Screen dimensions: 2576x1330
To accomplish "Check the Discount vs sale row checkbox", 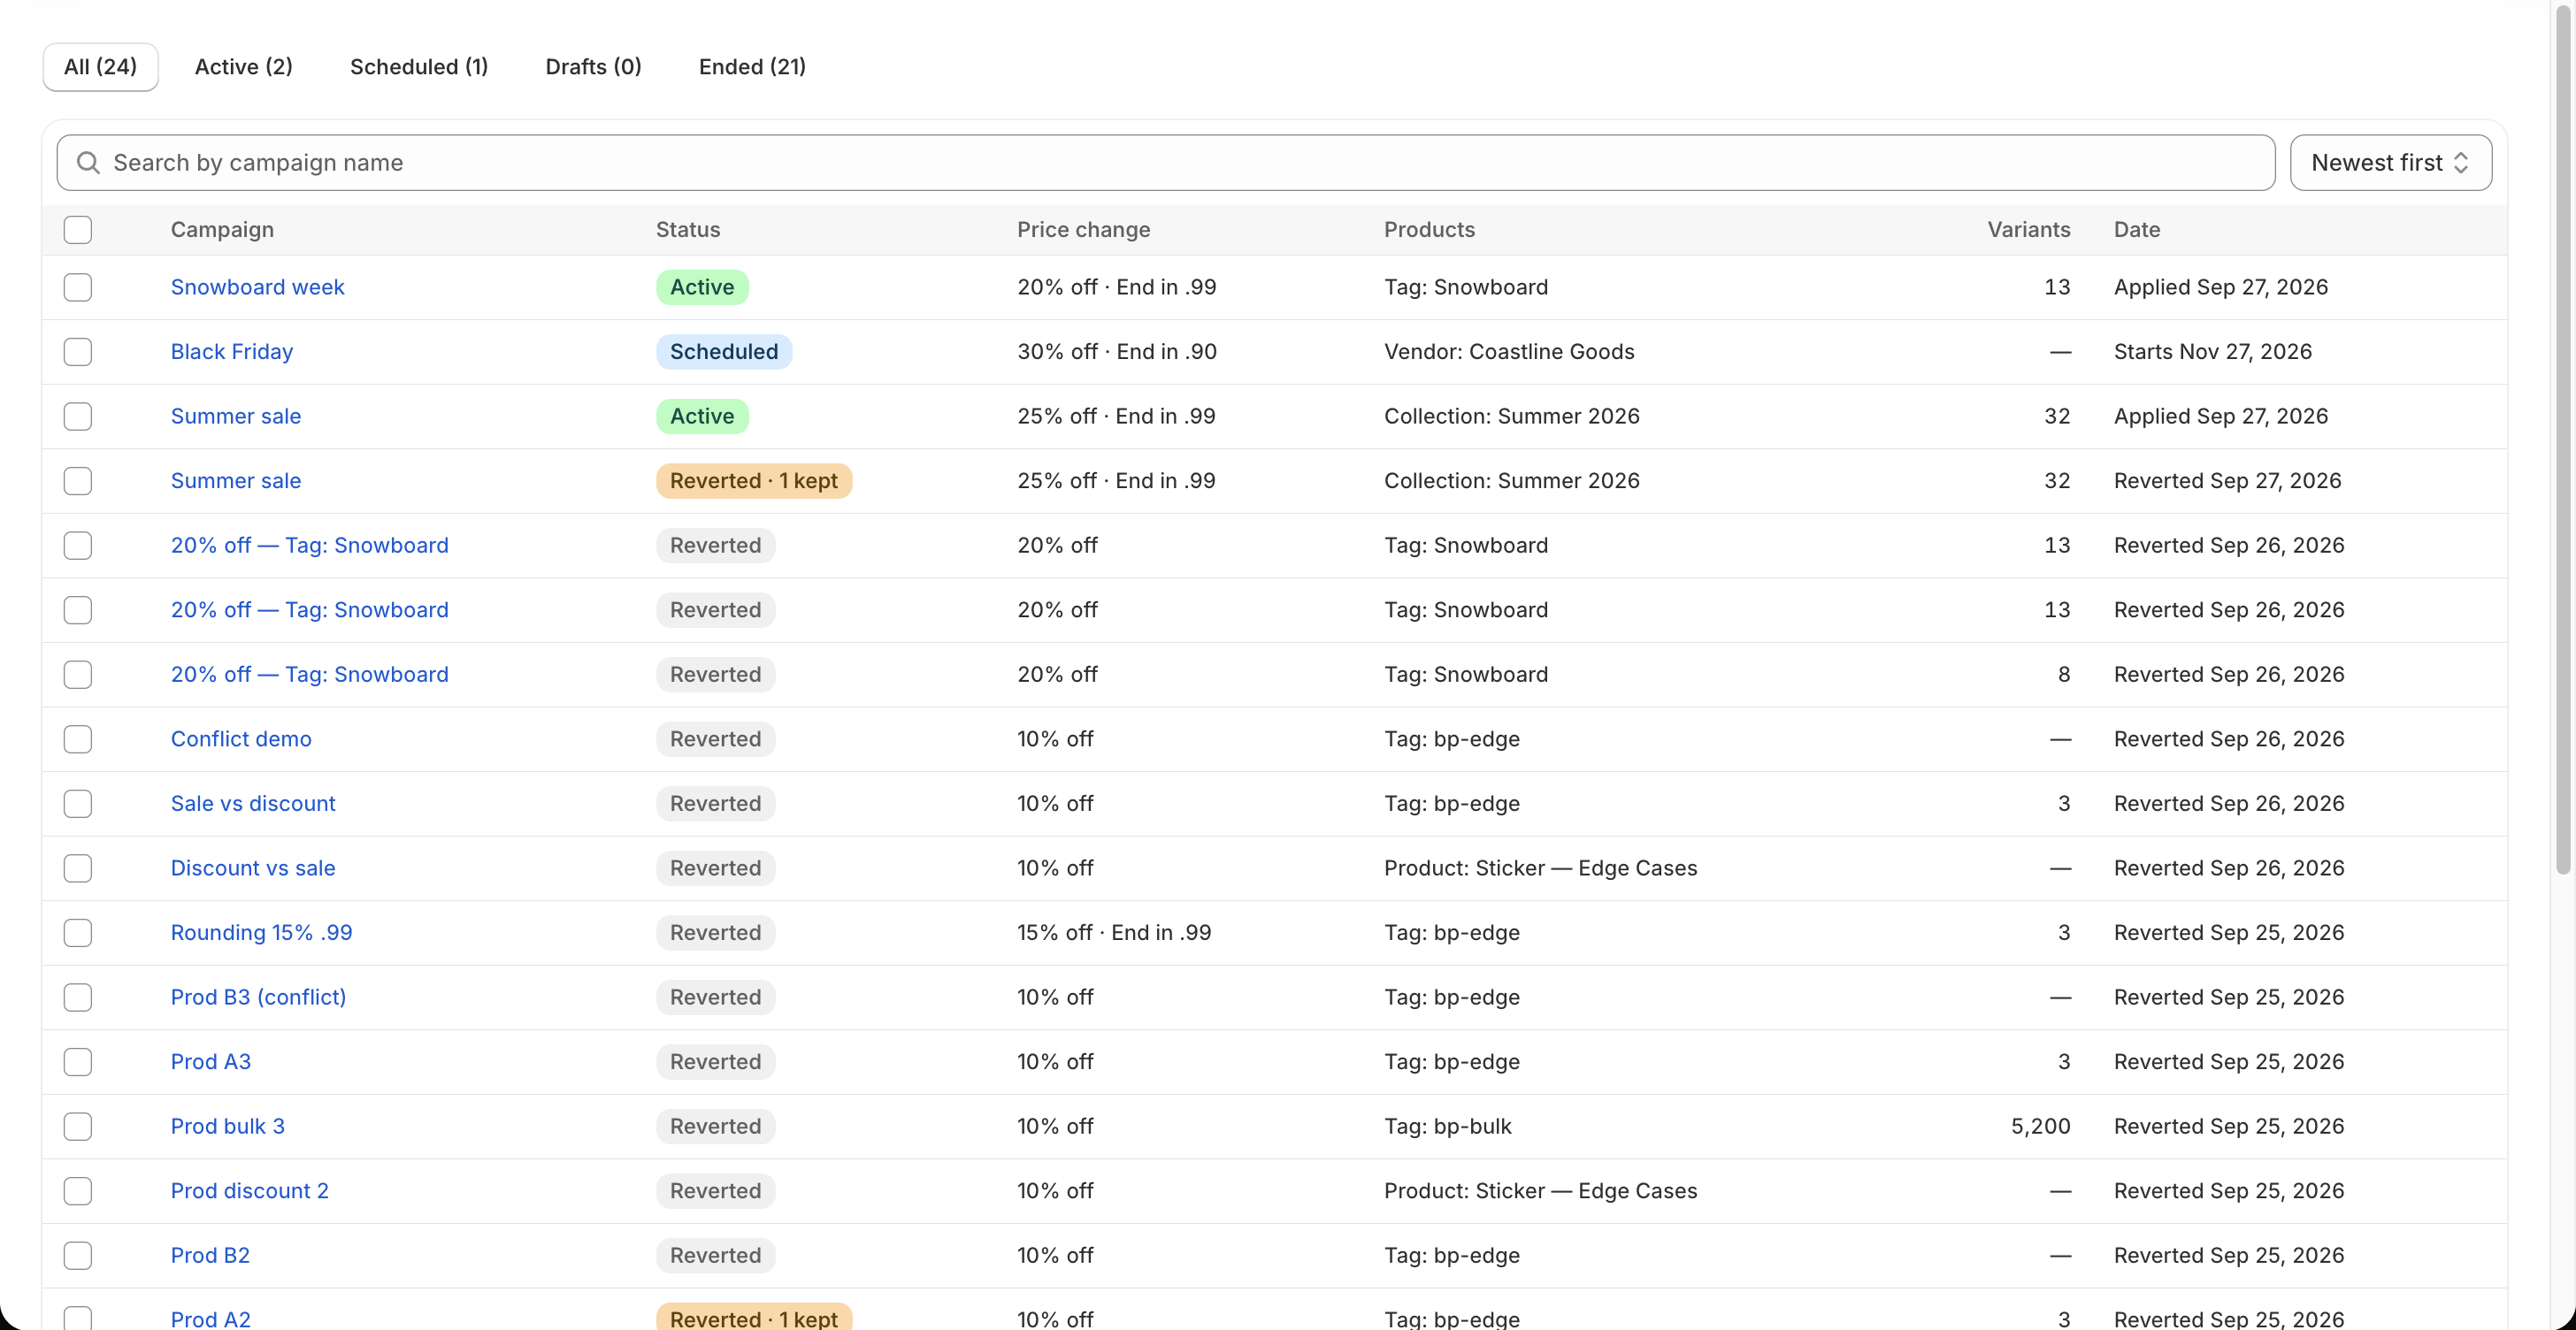I will tap(78, 868).
